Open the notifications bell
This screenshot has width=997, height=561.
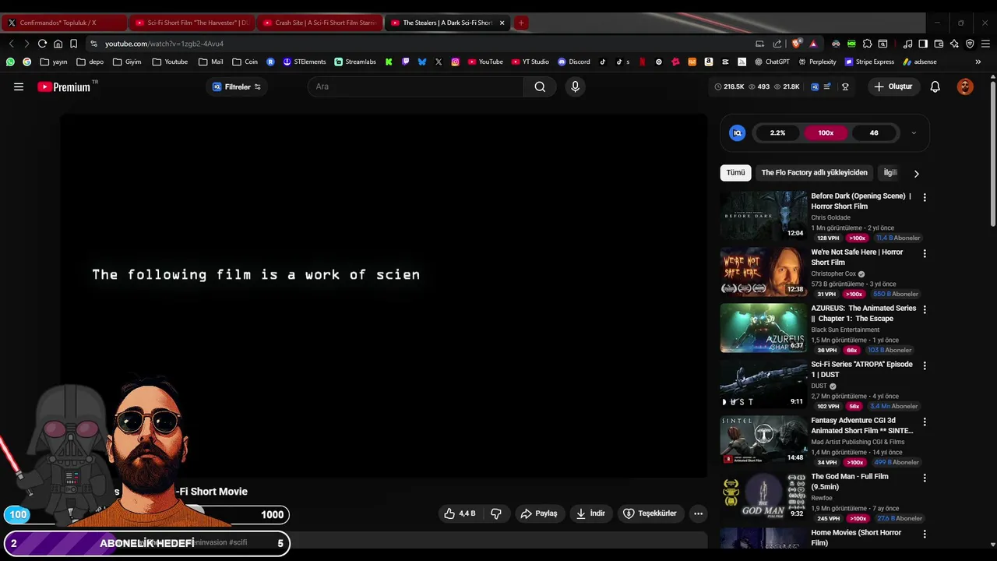pyautogui.click(x=935, y=86)
